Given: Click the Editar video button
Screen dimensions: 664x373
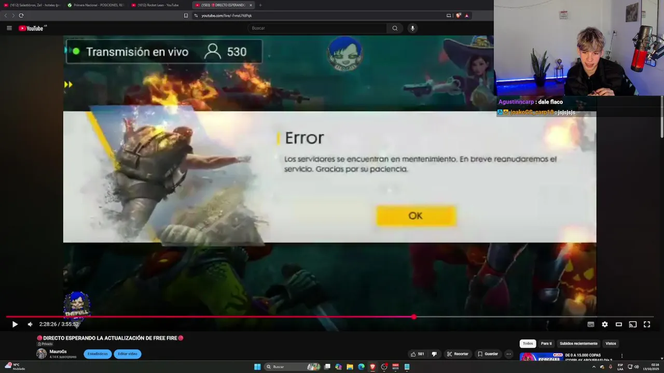Looking at the screenshot, I should 128,354.
